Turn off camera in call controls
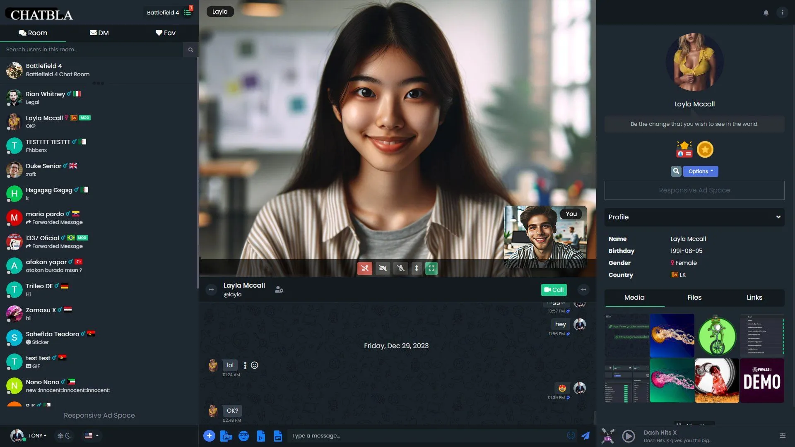Image resolution: width=795 pixels, height=447 pixels. (x=383, y=268)
